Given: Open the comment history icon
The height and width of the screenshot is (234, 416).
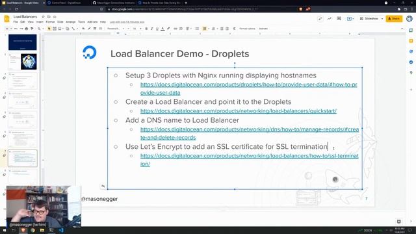Looking at the screenshot, I should point(339,19).
